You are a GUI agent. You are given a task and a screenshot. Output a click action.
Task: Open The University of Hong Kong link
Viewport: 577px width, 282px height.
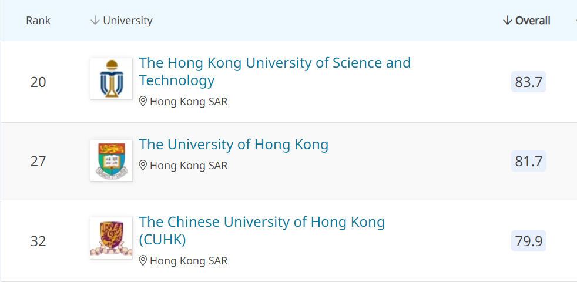click(x=234, y=145)
